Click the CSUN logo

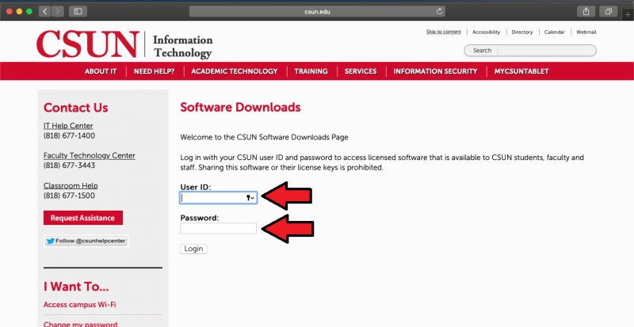click(x=88, y=45)
